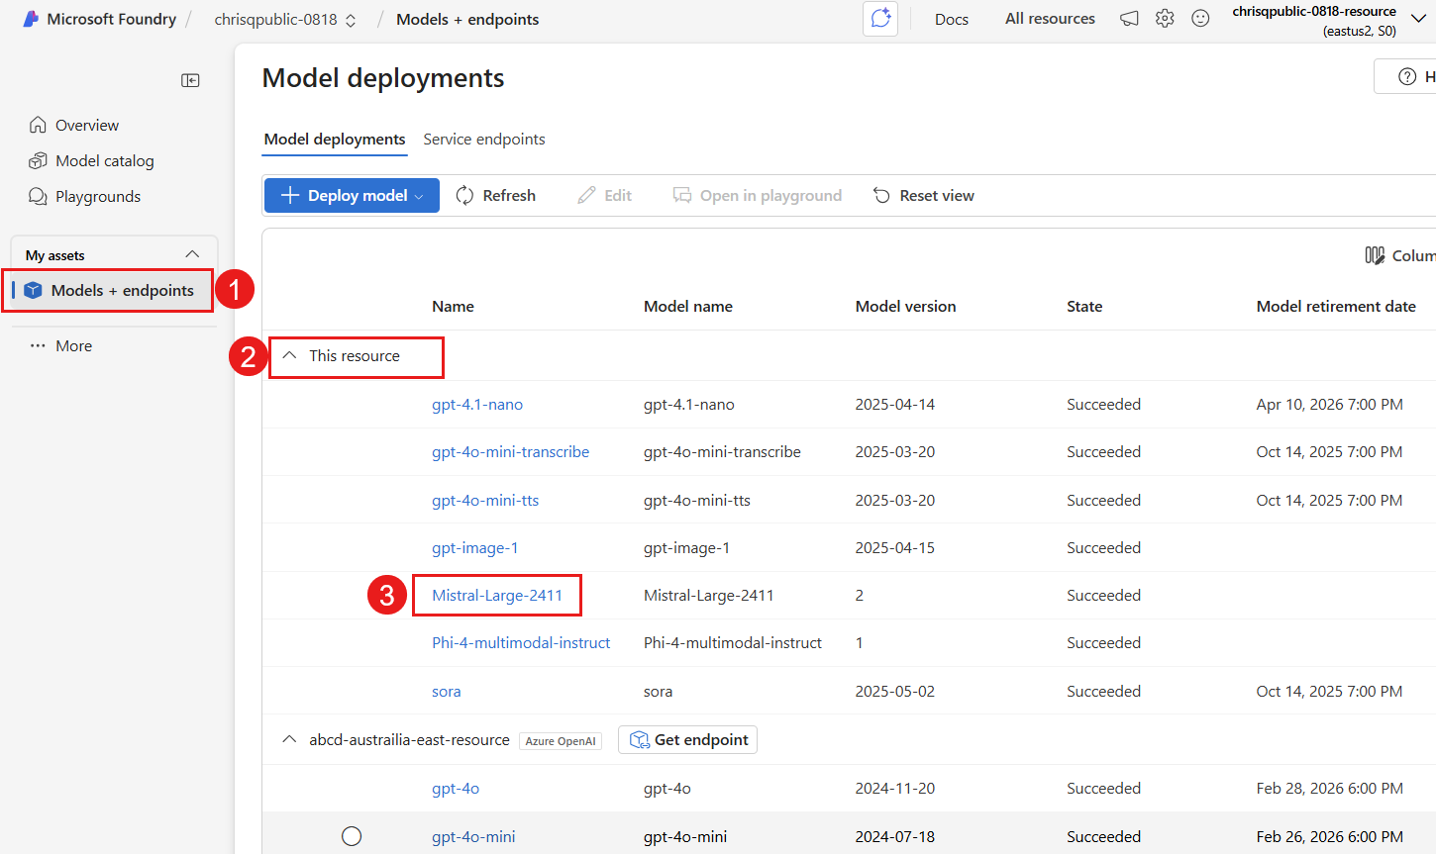Screen dimensions: 1436x854
Task: Click the Playgrounds chat icon
Action: [38, 196]
